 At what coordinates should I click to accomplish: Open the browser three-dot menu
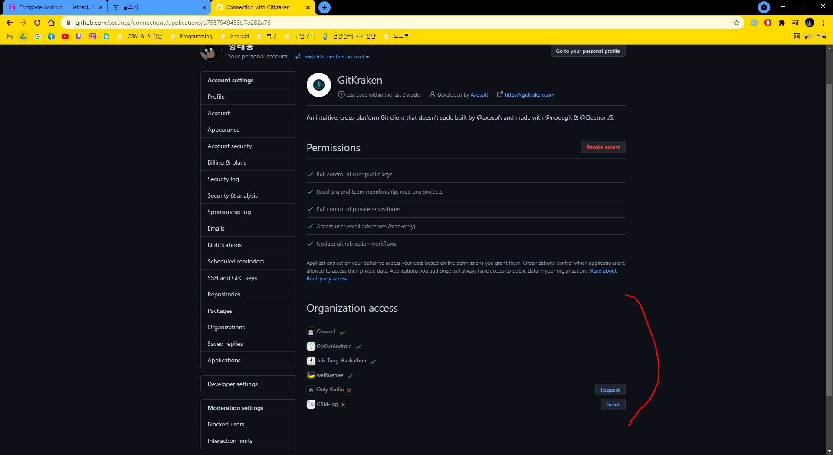click(823, 23)
